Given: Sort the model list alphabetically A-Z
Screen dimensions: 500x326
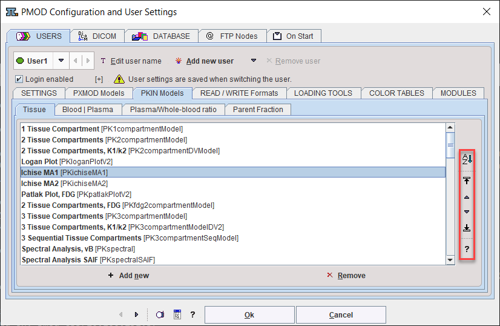Looking at the screenshot, I should pos(467,159).
